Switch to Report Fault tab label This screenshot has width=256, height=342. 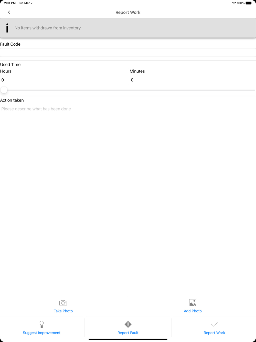coord(128,333)
